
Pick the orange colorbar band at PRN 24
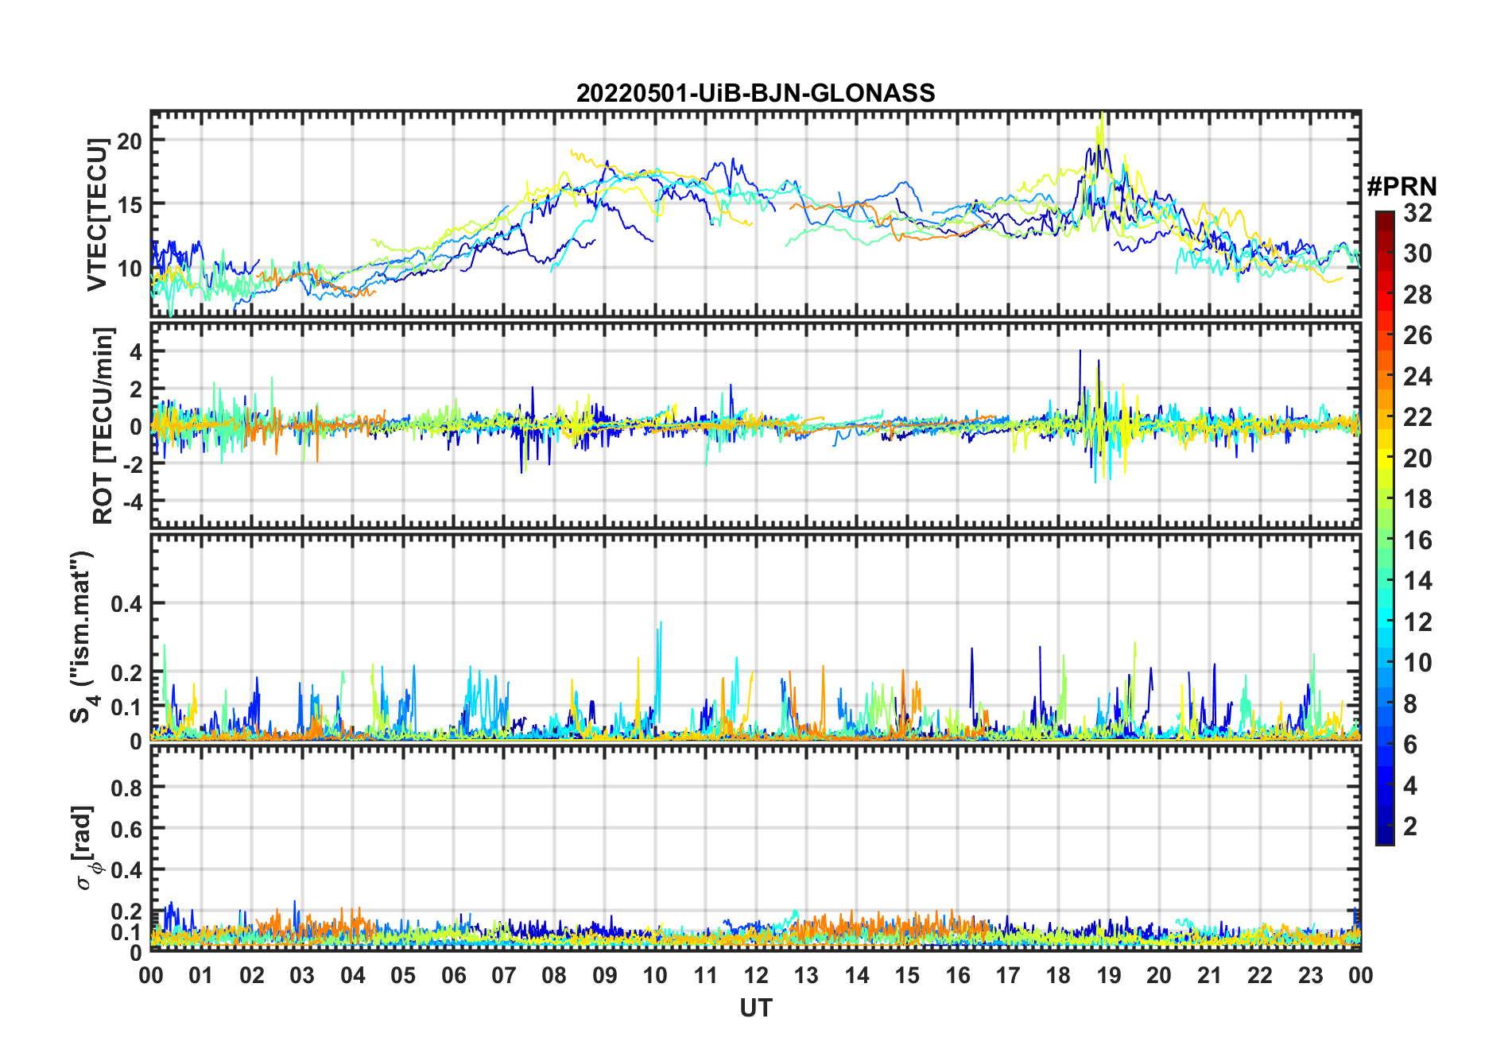pyautogui.click(x=1384, y=376)
